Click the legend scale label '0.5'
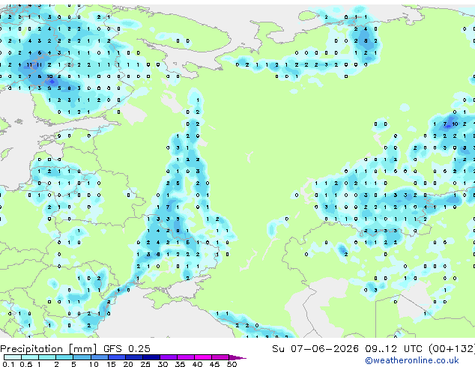 pyautogui.click(x=26, y=364)
